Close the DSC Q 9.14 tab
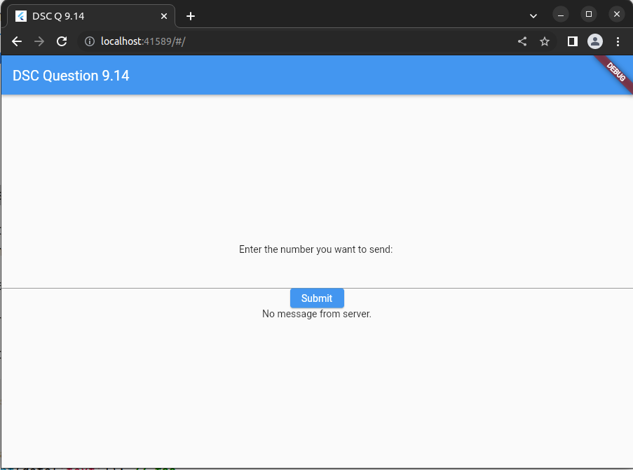The width and height of the screenshot is (633, 470). [164, 16]
